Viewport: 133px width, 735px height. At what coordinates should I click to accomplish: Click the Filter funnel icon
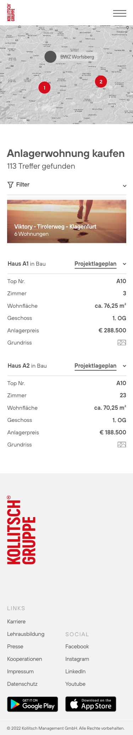tap(10, 185)
